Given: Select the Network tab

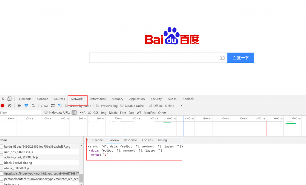Looking at the screenshot, I should click(77, 99).
